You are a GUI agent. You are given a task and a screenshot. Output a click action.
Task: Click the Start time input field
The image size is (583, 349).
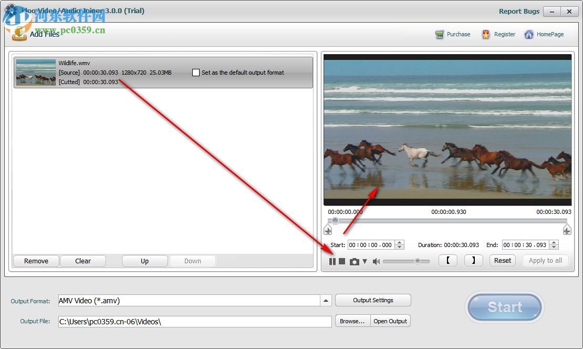371,245
